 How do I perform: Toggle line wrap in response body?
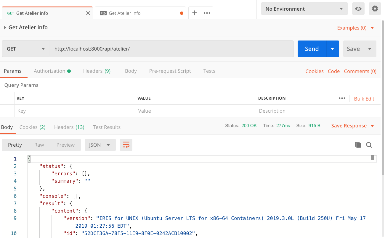(126, 145)
